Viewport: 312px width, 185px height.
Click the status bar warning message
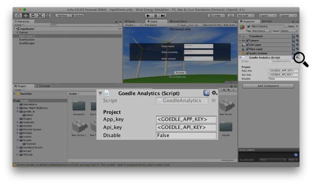coord(93,165)
